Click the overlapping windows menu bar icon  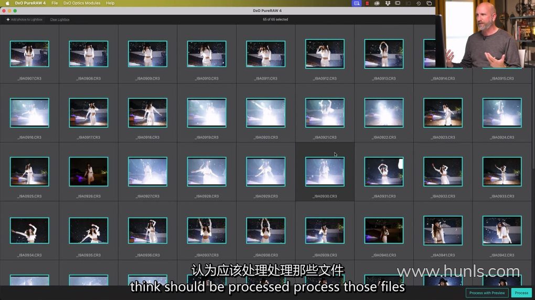tap(429, 3)
